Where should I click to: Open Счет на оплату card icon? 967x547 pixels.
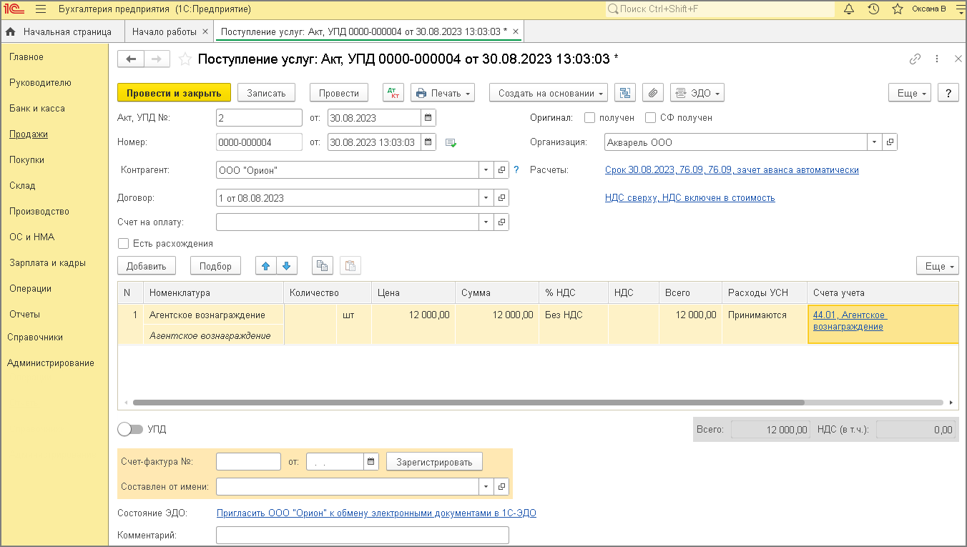[x=501, y=222]
